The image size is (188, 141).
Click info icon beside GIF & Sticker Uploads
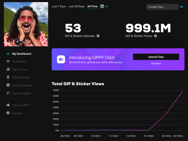pyautogui.click(x=98, y=36)
